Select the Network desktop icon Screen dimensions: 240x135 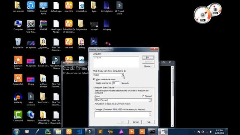[31, 116]
